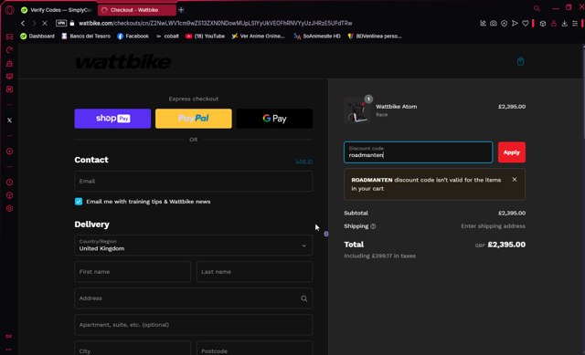Open the Banco del Tesoro bookmark
Viewport: 585px width, 355px height.
tap(86, 37)
